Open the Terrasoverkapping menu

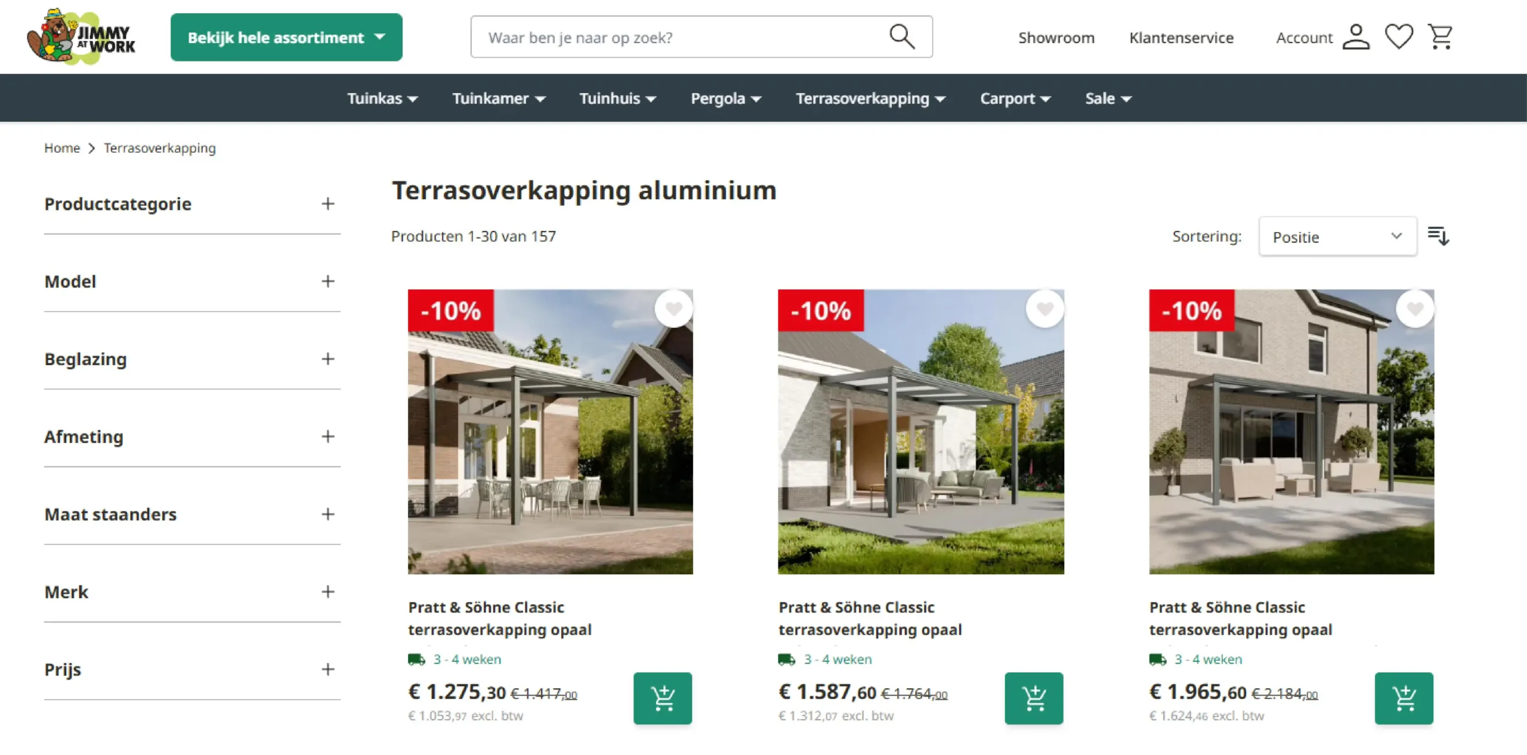[870, 98]
